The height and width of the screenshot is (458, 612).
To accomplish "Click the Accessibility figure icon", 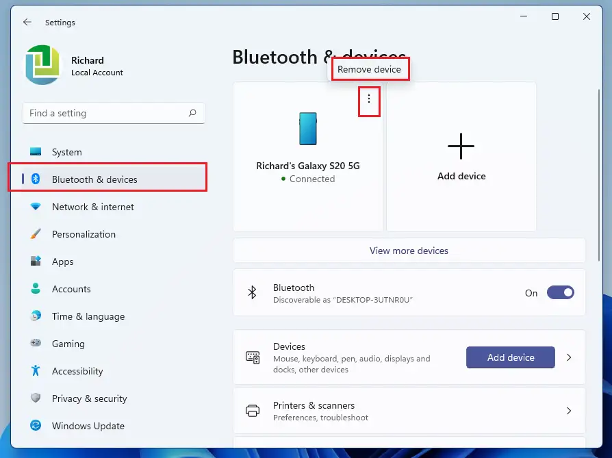I will 36,370.
